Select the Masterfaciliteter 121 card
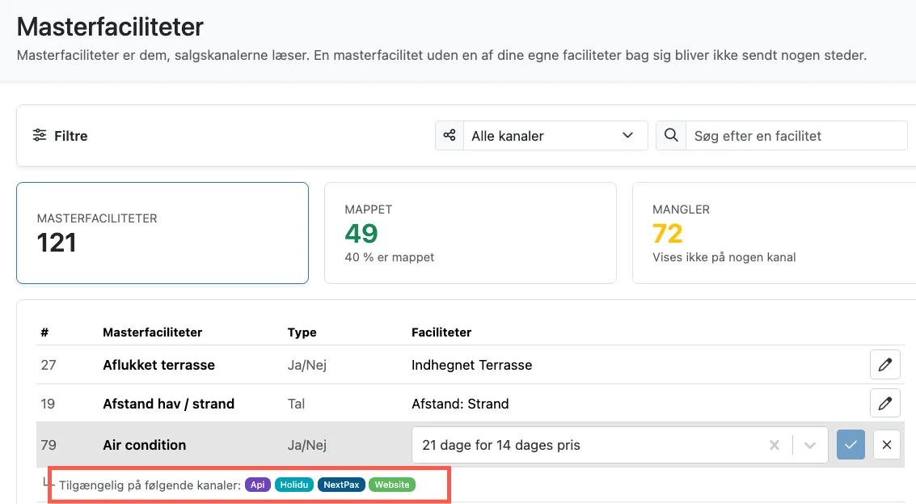 coord(163,233)
